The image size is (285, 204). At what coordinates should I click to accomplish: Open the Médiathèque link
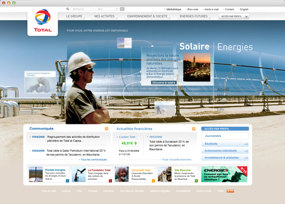coord(174,9)
